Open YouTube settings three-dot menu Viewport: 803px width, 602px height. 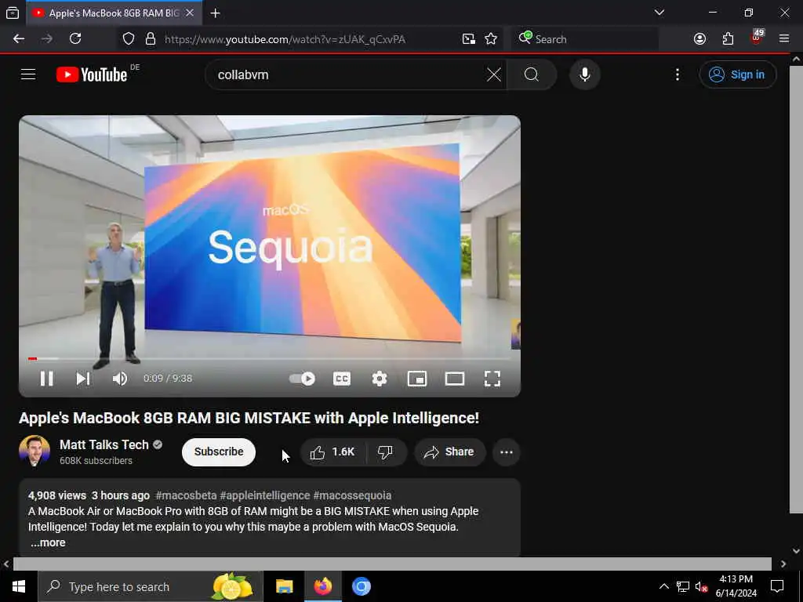point(678,74)
